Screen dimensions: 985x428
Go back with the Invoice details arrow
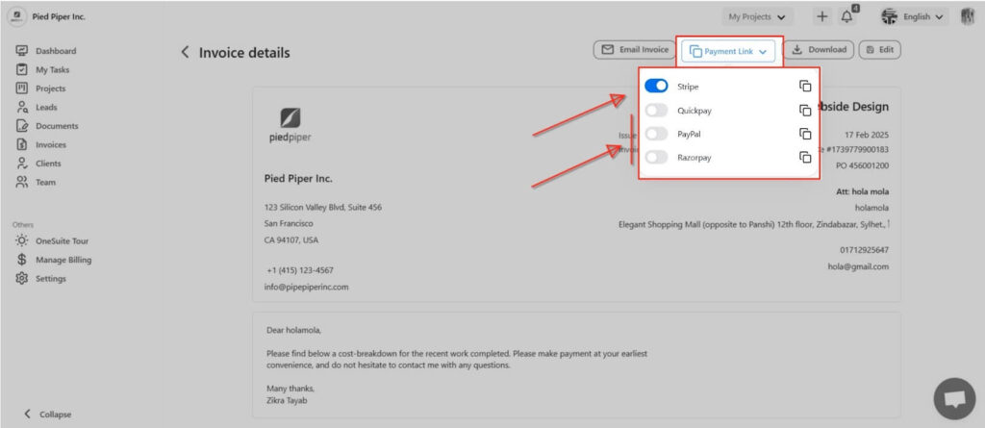(x=185, y=52)
